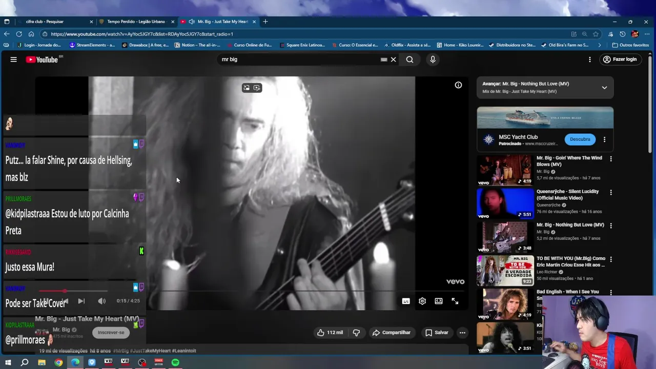Open Spotify from taskbar
Screen dimensions: 656x369
175,362
